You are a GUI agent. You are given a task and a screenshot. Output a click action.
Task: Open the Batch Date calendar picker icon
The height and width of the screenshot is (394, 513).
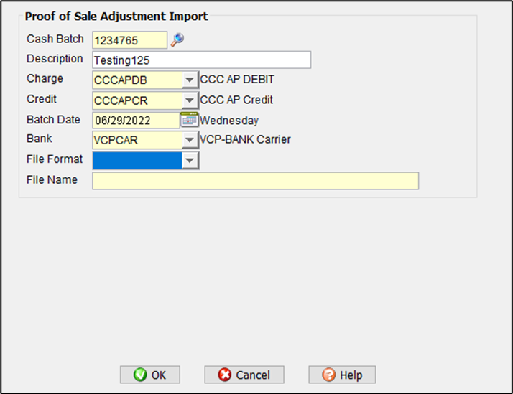click(189, 120)
